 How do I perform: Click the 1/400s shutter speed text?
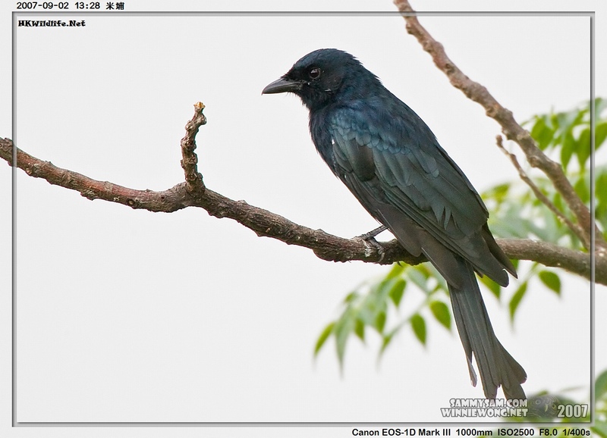coord(577,432)
